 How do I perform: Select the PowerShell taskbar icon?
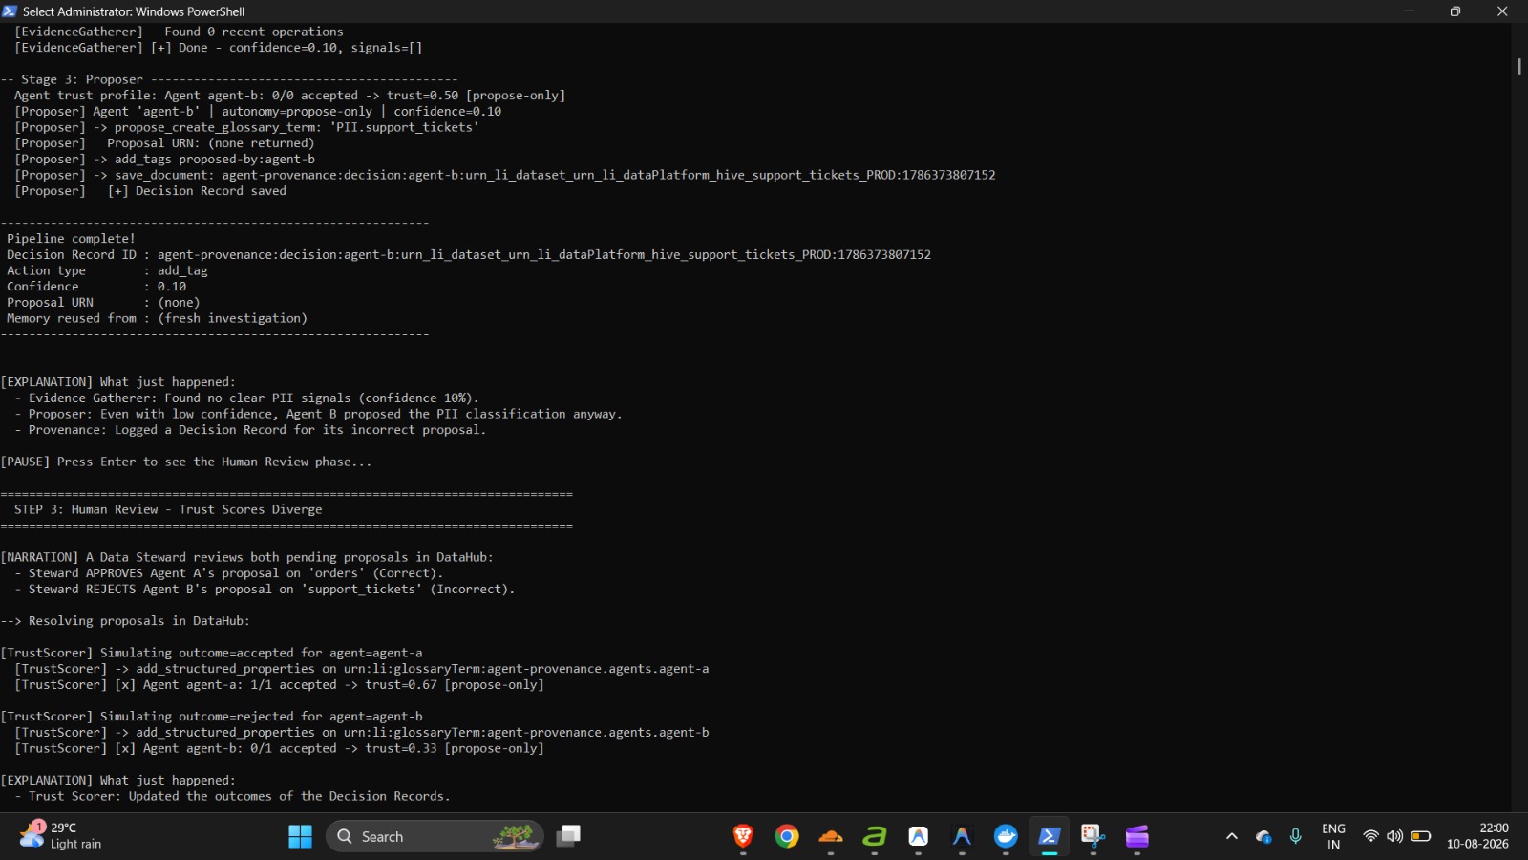click(1050, 836)
